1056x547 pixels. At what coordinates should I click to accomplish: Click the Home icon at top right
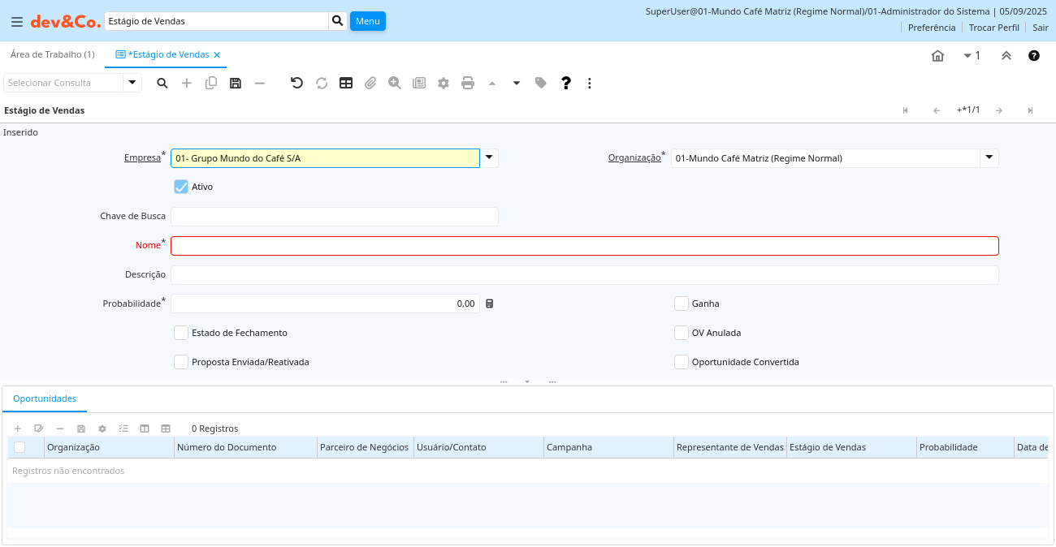click(x=937, y=55)
